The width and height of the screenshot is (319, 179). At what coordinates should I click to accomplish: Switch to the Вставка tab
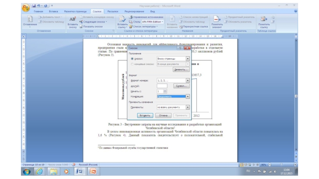pyautogui.click(x=53, y=12)
